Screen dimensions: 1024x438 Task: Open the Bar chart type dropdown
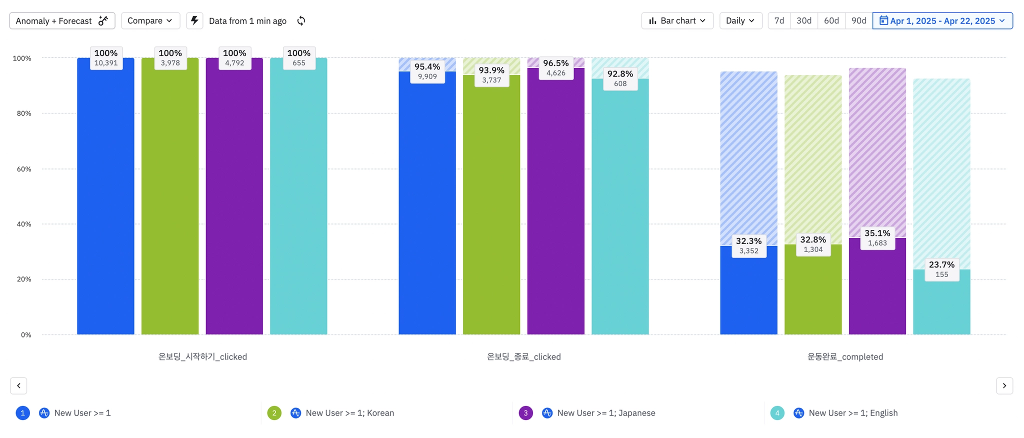(677, 20)
